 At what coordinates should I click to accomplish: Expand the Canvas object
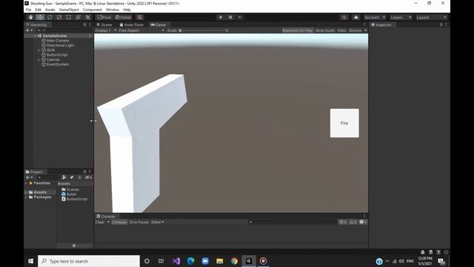pyautogui.click(x=39, y=59)
